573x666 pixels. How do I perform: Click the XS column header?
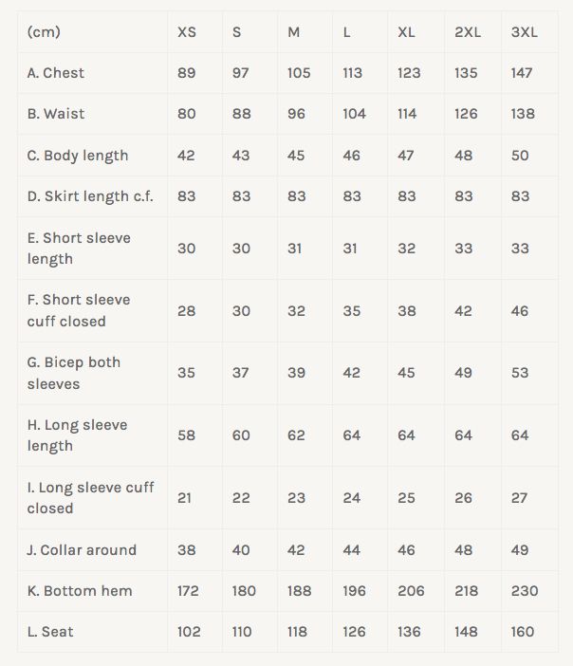point(187,32)
